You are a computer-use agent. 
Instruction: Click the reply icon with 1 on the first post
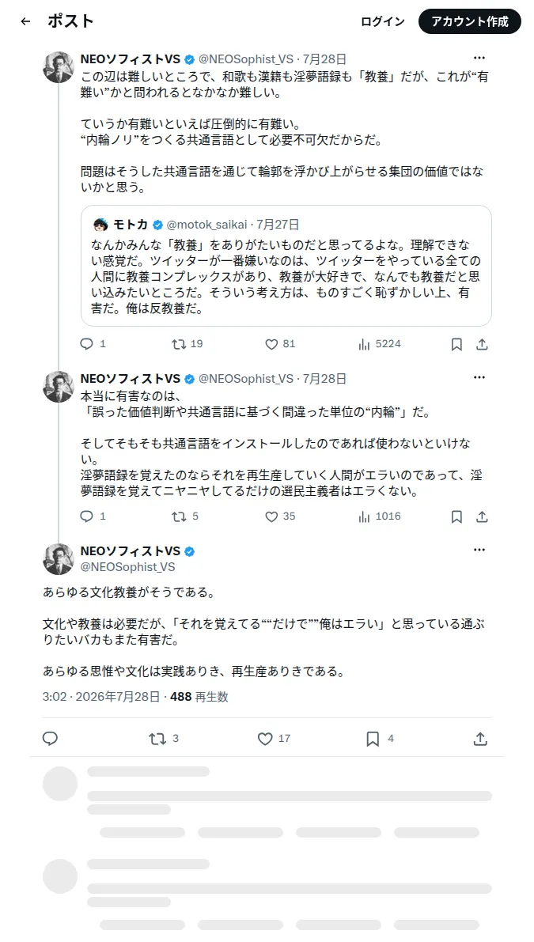pyautogui.click(x=93, y=343)
